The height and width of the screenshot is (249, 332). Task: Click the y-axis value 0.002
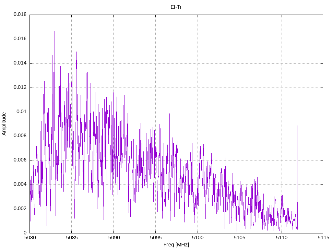20,208
